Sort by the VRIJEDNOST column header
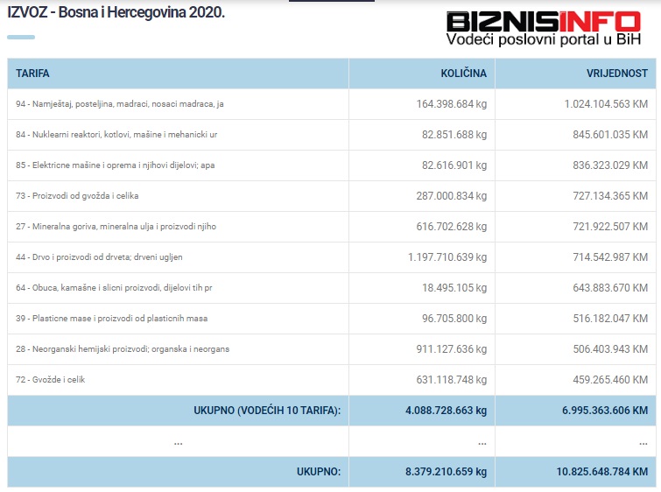 (616, 74)
